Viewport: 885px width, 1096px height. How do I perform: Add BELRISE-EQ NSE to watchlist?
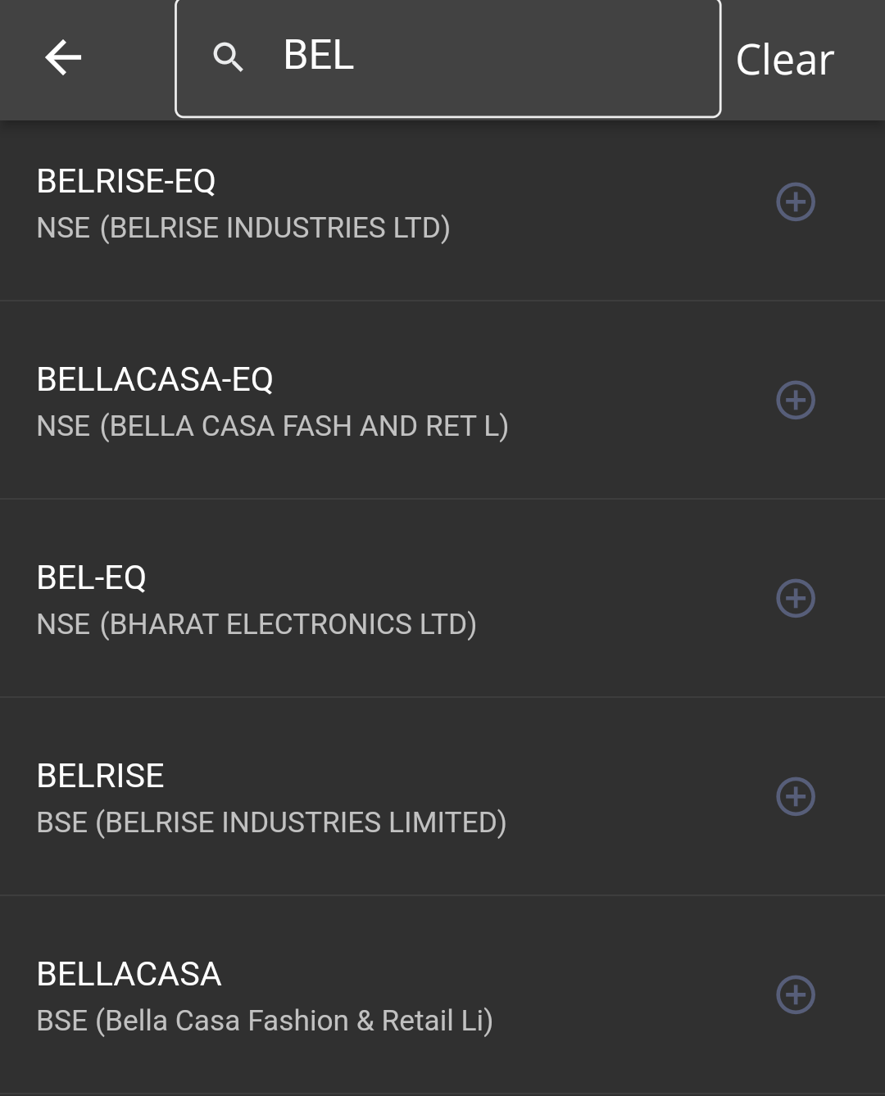click(795, 202)
